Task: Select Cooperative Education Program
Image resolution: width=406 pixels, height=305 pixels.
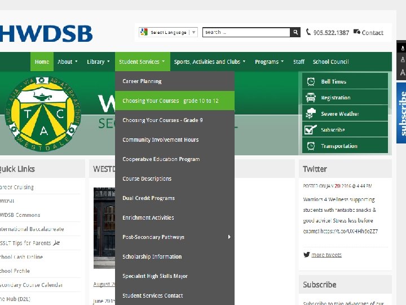Action: tap(175, 159)
